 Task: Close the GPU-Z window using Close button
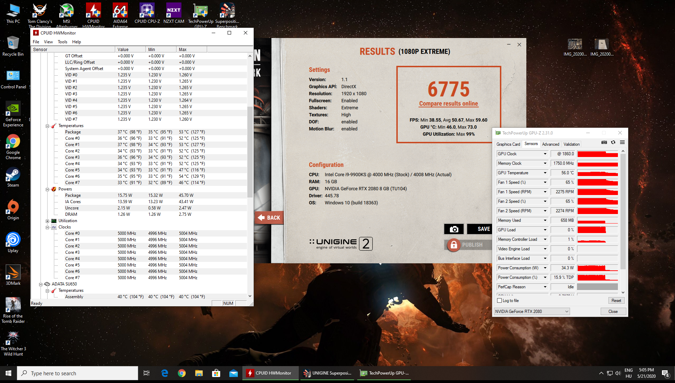pos(613,312)
